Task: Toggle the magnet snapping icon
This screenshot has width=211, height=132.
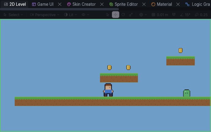Action: click(174, 15)
